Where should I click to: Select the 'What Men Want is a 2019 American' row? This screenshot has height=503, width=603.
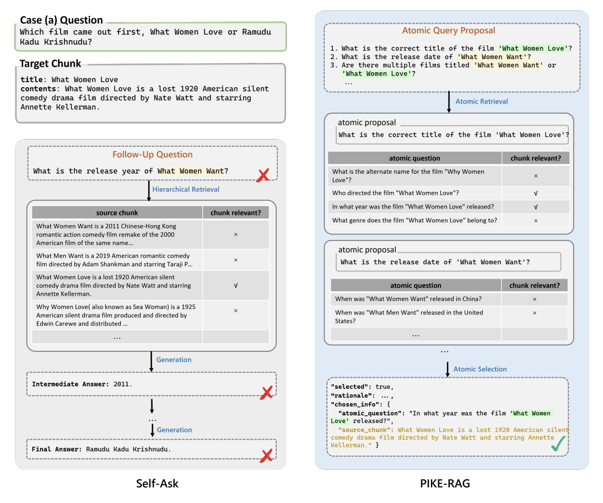point(150,260)
